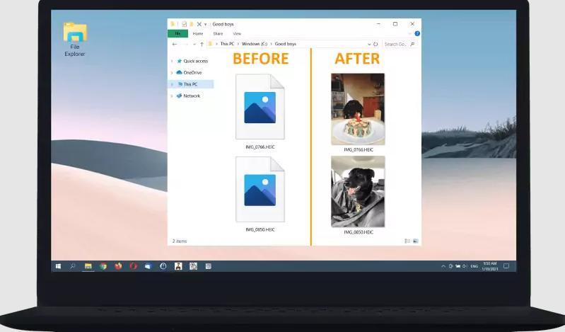Switch to large thumbnails view in status bar
The image size is (565, 332).
tap(416, 241)
